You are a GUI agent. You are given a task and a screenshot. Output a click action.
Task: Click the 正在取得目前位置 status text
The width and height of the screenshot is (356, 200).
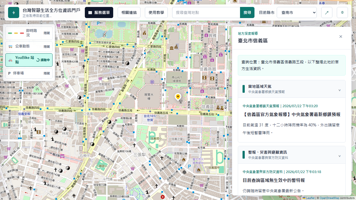[x=37, y=16]
